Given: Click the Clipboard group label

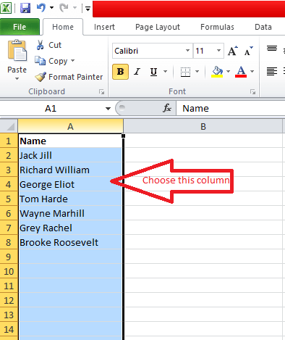Looking at the screenshot, I should tap(46, 91).
